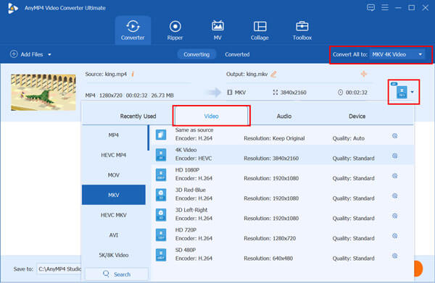Switch to the Device tab
This screenshot has width=435, height=283.
point(357,116)
